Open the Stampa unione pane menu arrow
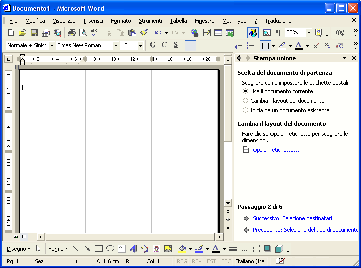This screenshot has width=361, height=268. [x=344, y=58]
